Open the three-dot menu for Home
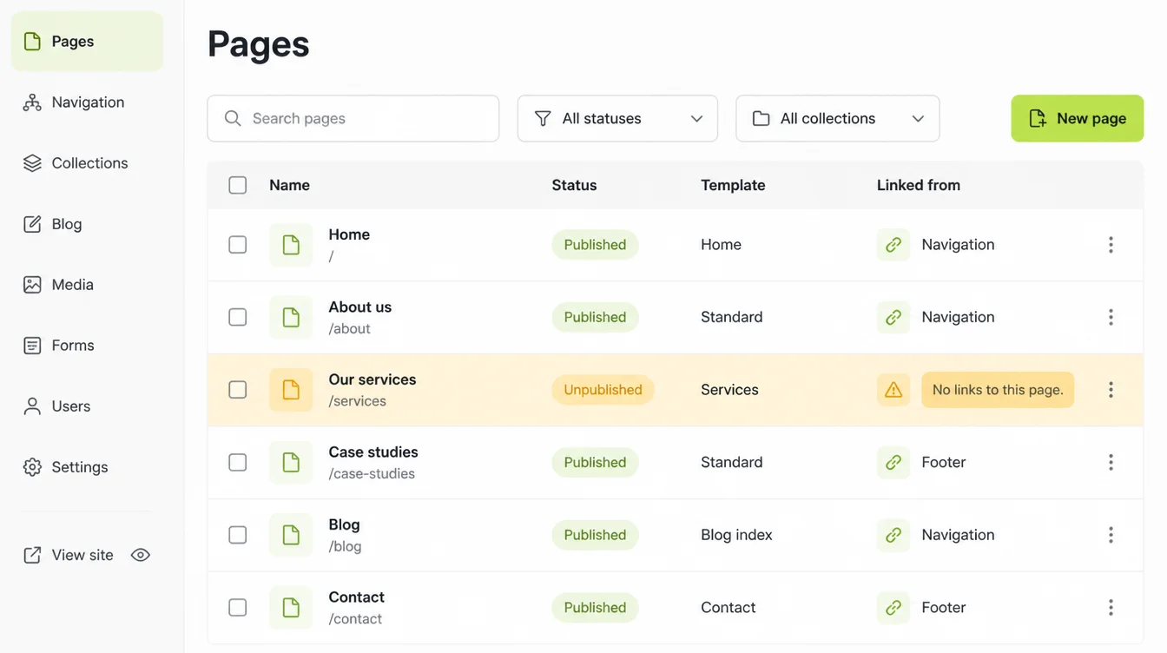 tap(1111, 245)
